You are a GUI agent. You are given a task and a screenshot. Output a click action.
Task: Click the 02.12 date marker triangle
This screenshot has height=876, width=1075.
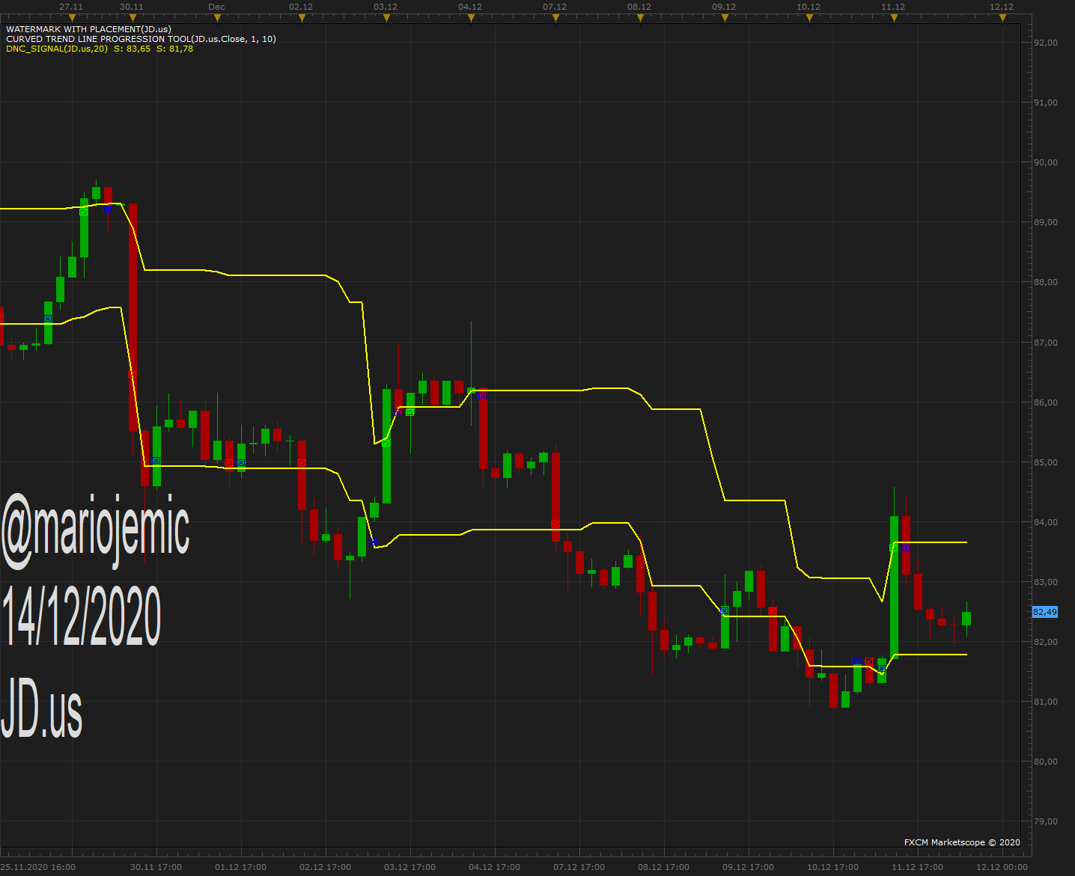point(302,18)
